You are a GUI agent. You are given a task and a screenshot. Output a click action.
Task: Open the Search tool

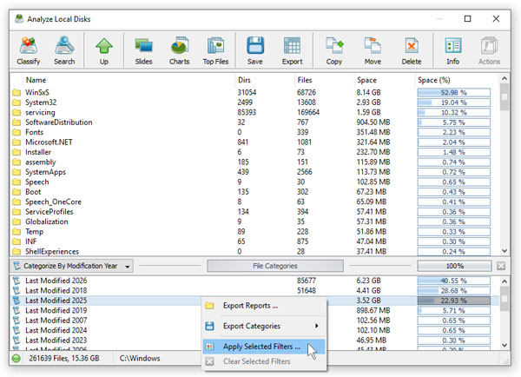[x=64, y=50]
